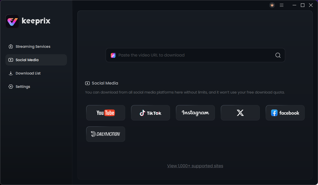Click the search magnifier icon

[278, 55]
